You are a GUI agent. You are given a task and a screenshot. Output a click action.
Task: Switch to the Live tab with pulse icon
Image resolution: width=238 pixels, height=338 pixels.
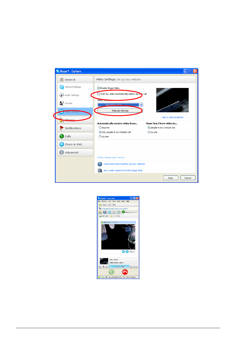[109, 212]
